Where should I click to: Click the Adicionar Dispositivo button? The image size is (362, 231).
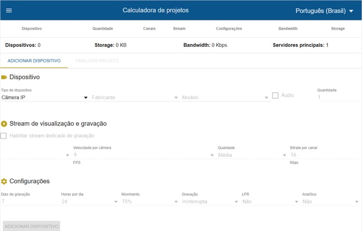click(31, 226)
